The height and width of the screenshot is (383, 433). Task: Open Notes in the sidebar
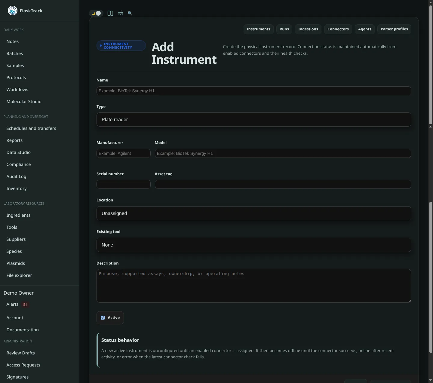point(13,41)
